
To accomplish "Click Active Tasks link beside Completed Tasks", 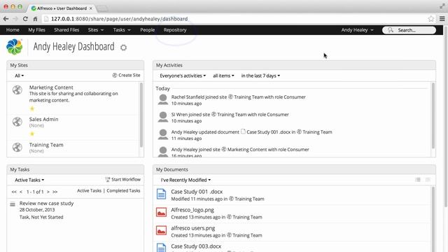I will pos(89,190).
